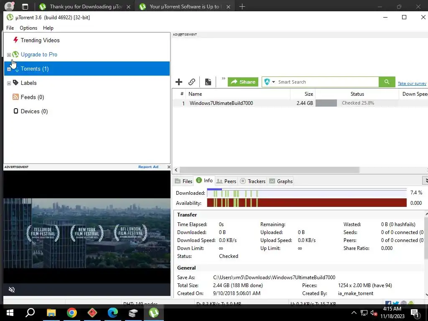Click the uTorrent logo beside Upgrade to Pro
This screenshot has width=428, height=321.
coord(15,54)
